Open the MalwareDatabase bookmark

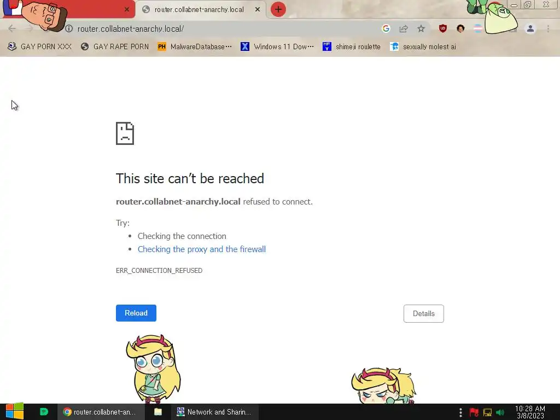coord(194,47)
